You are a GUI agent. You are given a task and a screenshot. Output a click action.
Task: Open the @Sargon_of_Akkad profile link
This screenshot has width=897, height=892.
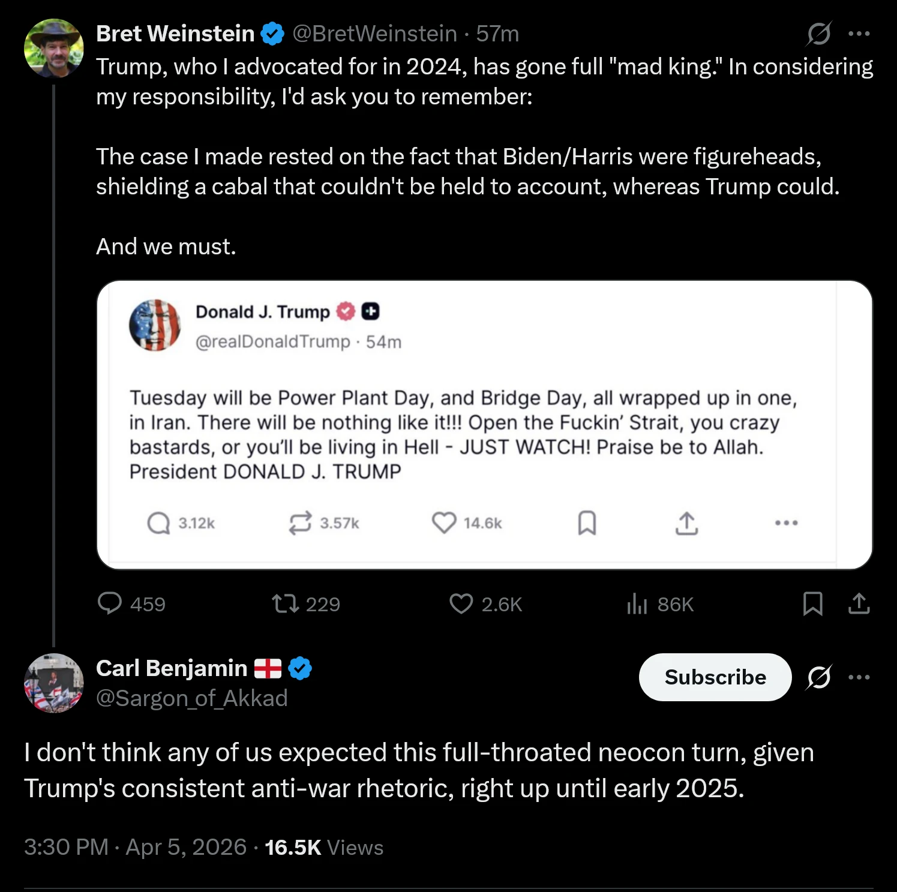click(x=191, y=698)
